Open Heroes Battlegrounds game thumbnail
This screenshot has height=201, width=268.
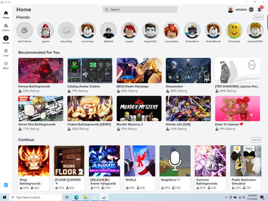pos(41,70)
